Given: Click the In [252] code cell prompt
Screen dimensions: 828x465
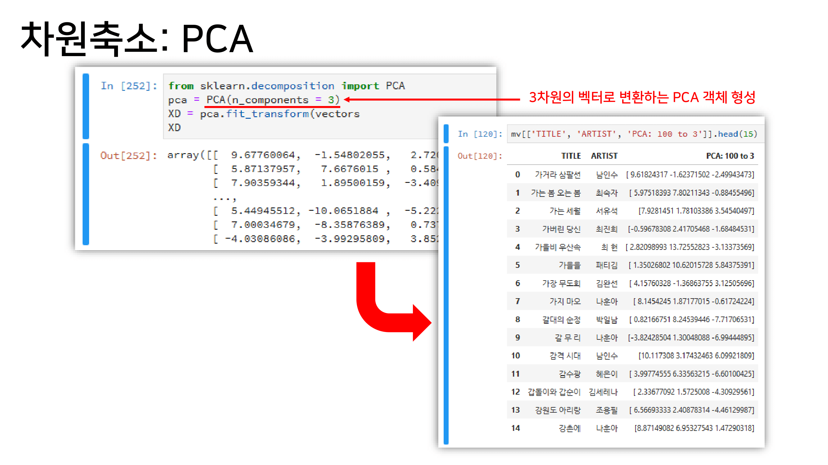Looking at the screenshot, I should [x=129, y=86].
